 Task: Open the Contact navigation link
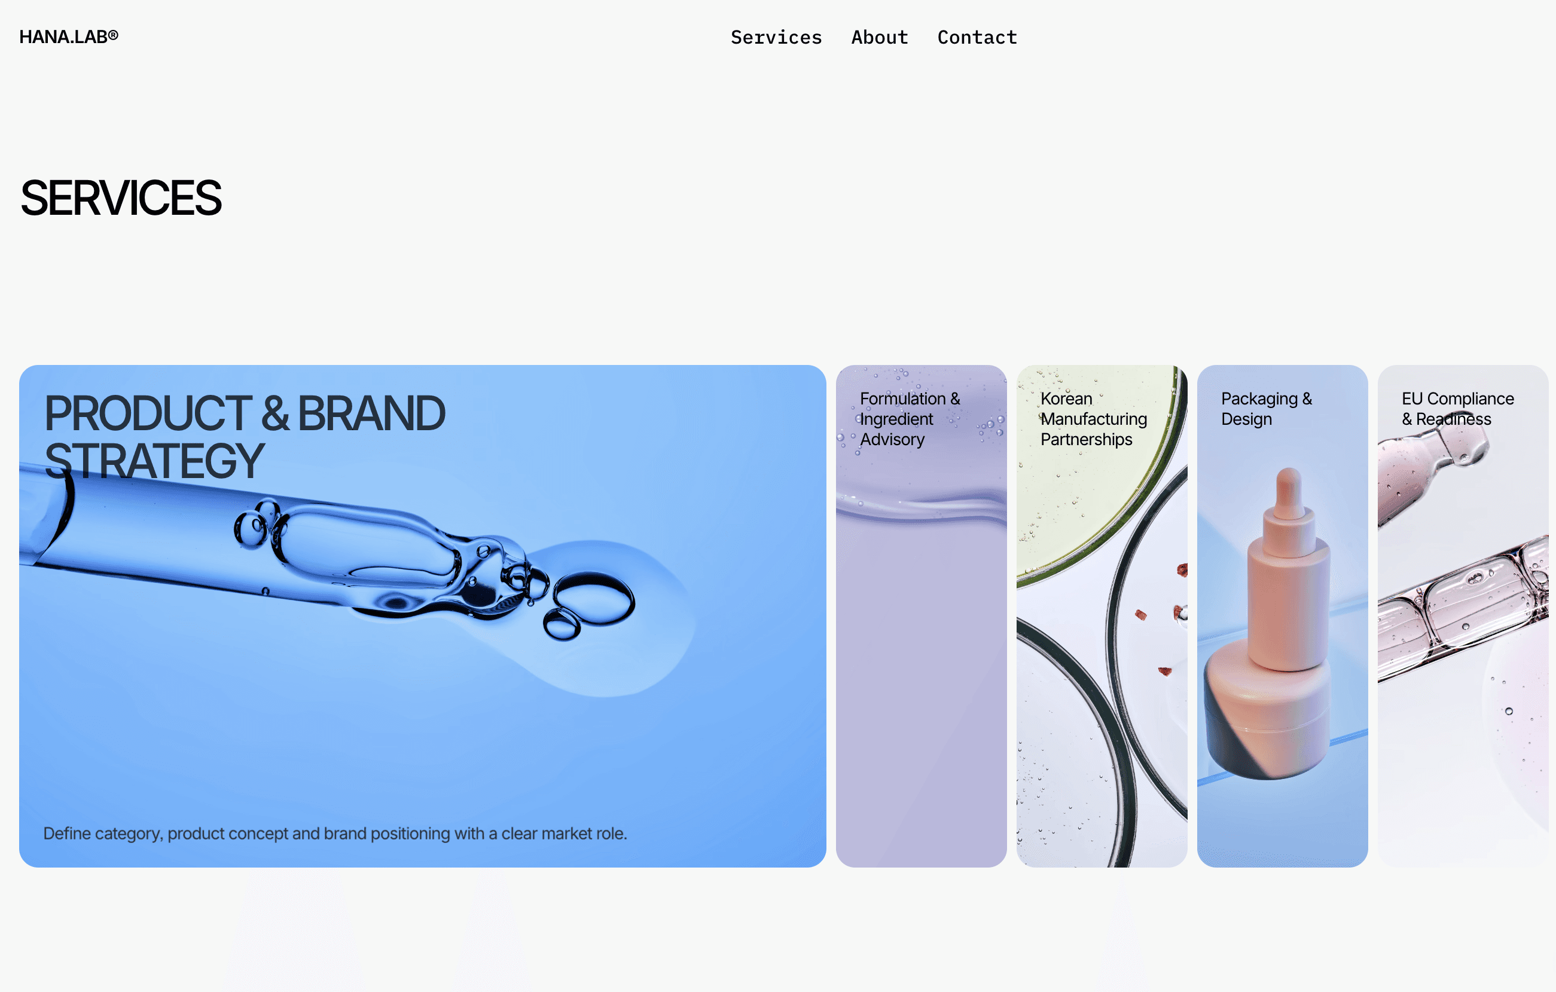pos(977,38)
